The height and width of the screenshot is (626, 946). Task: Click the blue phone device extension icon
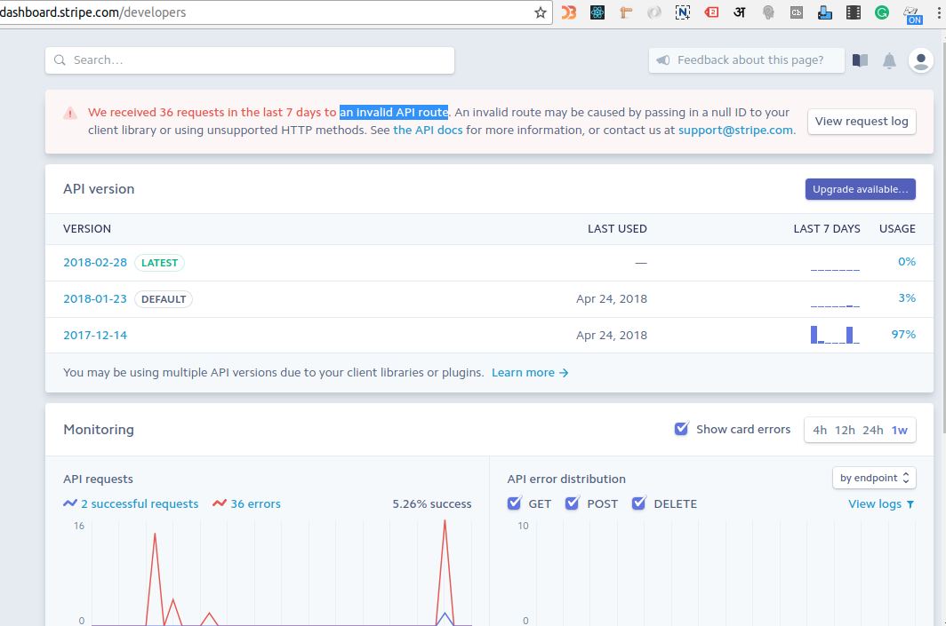(825, 12)
